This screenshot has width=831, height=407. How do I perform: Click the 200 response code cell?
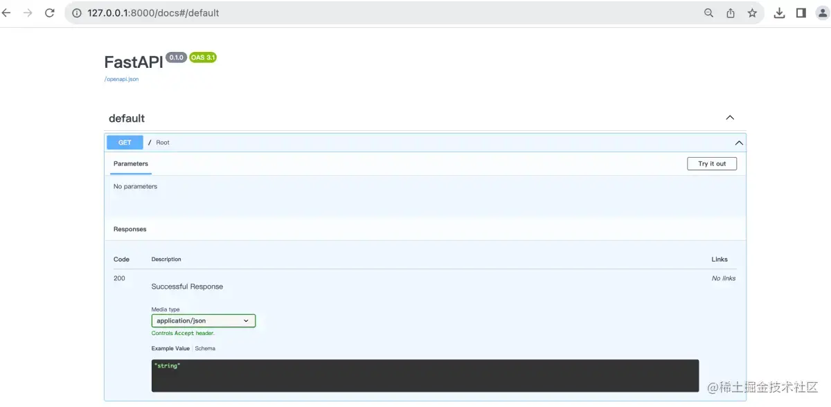coord(119,278)
